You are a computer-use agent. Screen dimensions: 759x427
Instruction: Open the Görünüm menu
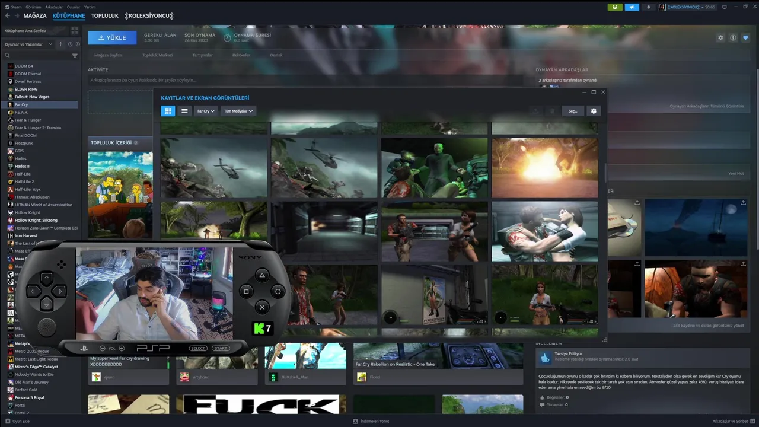tap(33, 7)
